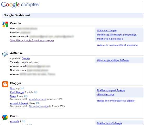This screenshot has height=125, width=144.
Task: Click shared-people icon next to Blogs total
Action: pyautogui.click(x=26, y=96)
